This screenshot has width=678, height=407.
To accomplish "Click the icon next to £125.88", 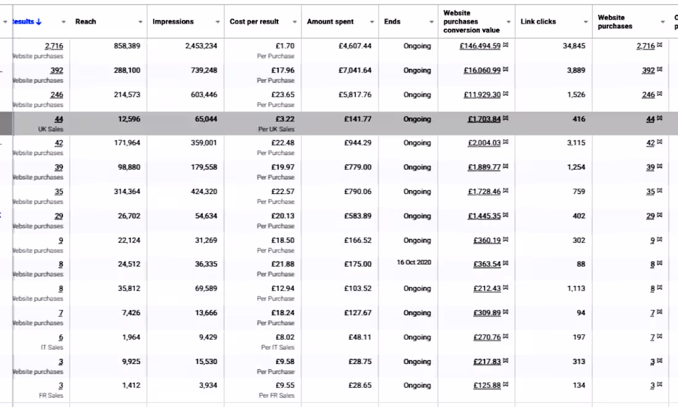I will coord(506,385).
